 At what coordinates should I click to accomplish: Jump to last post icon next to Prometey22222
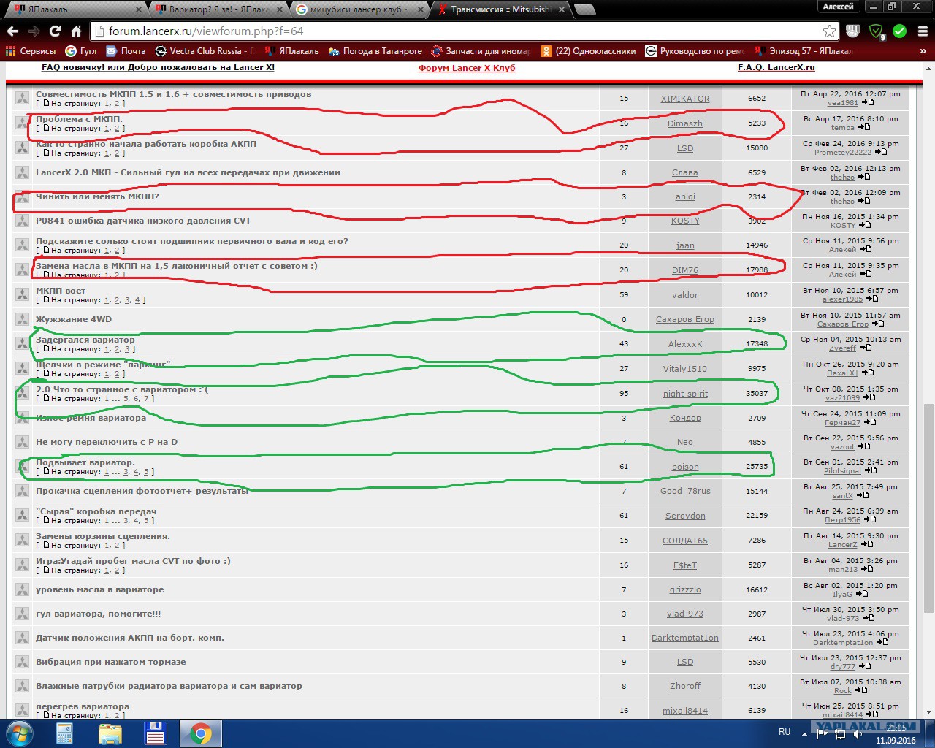(880, 153)
